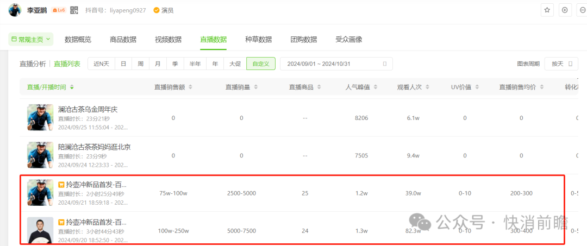Click thumbnail of the 2024/09/20 livestream
Image resolution: width=587 pixels, height=246 pixels.
coord(40,230)
